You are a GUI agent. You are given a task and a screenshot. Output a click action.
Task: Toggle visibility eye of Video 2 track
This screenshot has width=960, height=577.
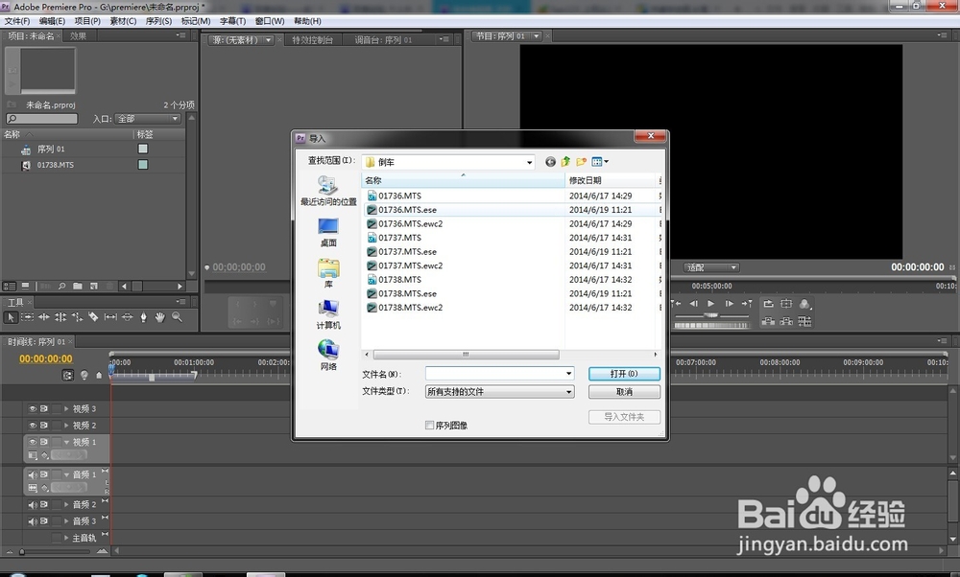[x=33, y=425]
